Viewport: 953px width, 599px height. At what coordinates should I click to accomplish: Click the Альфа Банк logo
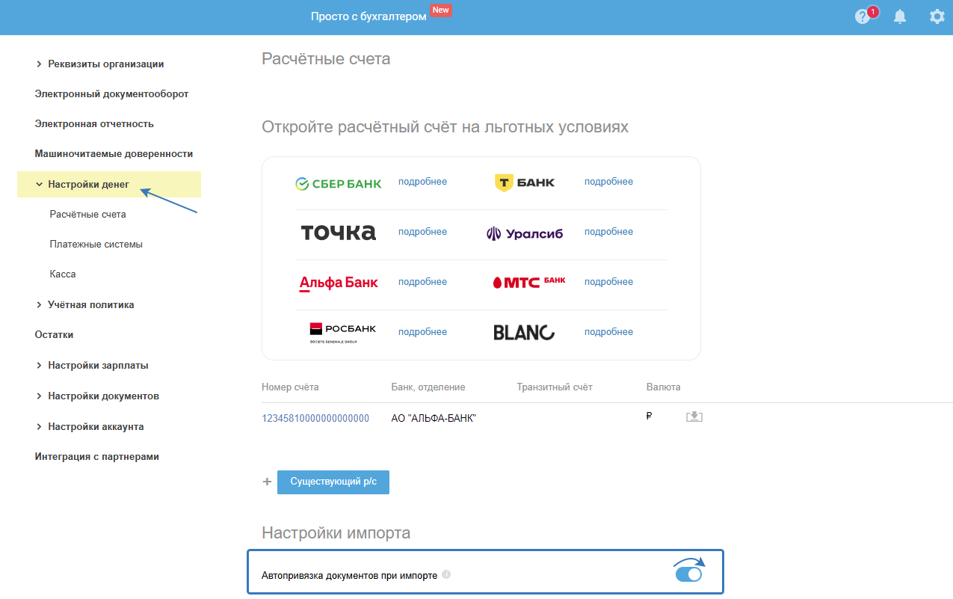point(339,283)
